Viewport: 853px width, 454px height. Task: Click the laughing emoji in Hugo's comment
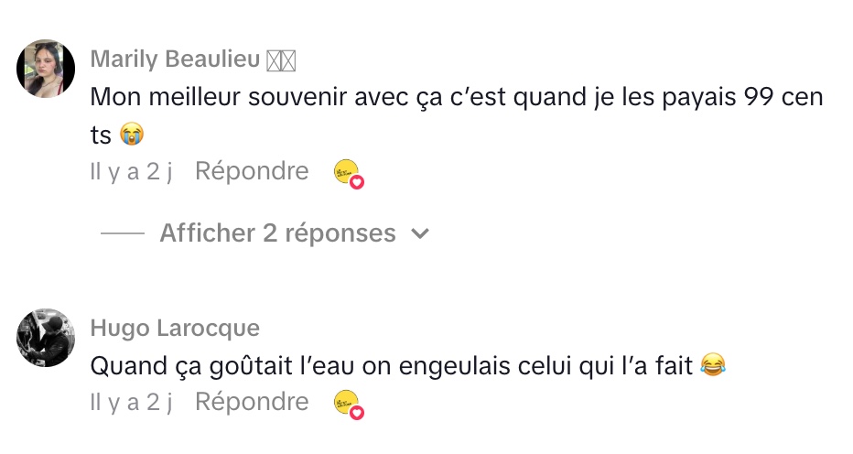coord(712,366)
